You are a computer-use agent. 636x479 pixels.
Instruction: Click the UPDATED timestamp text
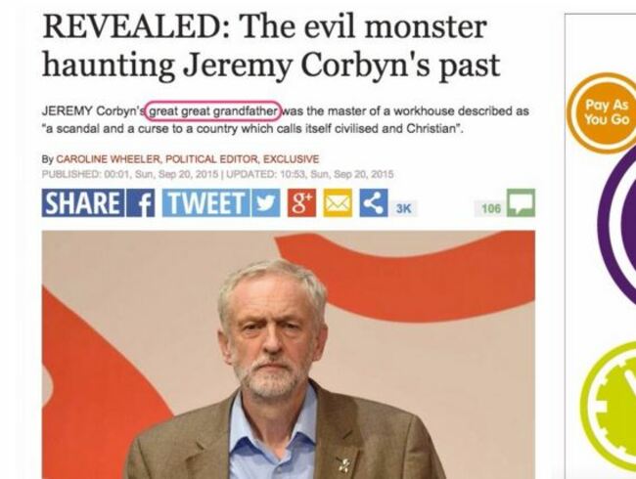pos(310,174)
